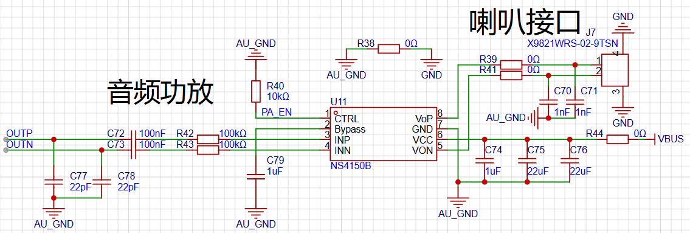Click the PA_EN net label
Image resolution: width=690 pixels, height=233 pixels.
point(277,112)
